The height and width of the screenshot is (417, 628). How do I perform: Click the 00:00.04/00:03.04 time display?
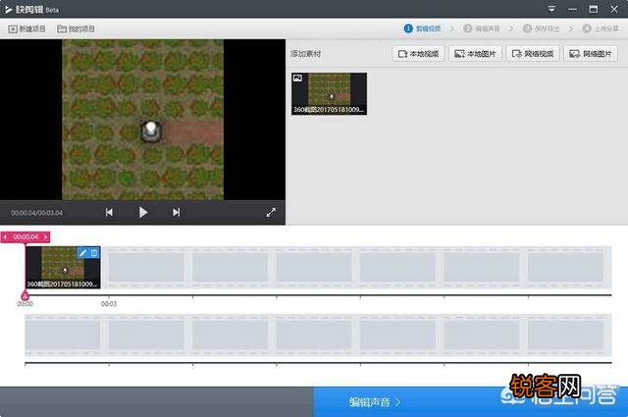[36, 213]
